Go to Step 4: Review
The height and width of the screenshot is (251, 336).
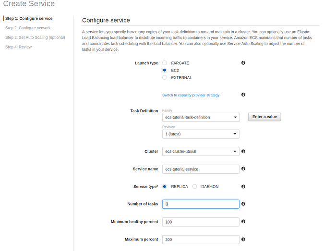tap(18, 47)
